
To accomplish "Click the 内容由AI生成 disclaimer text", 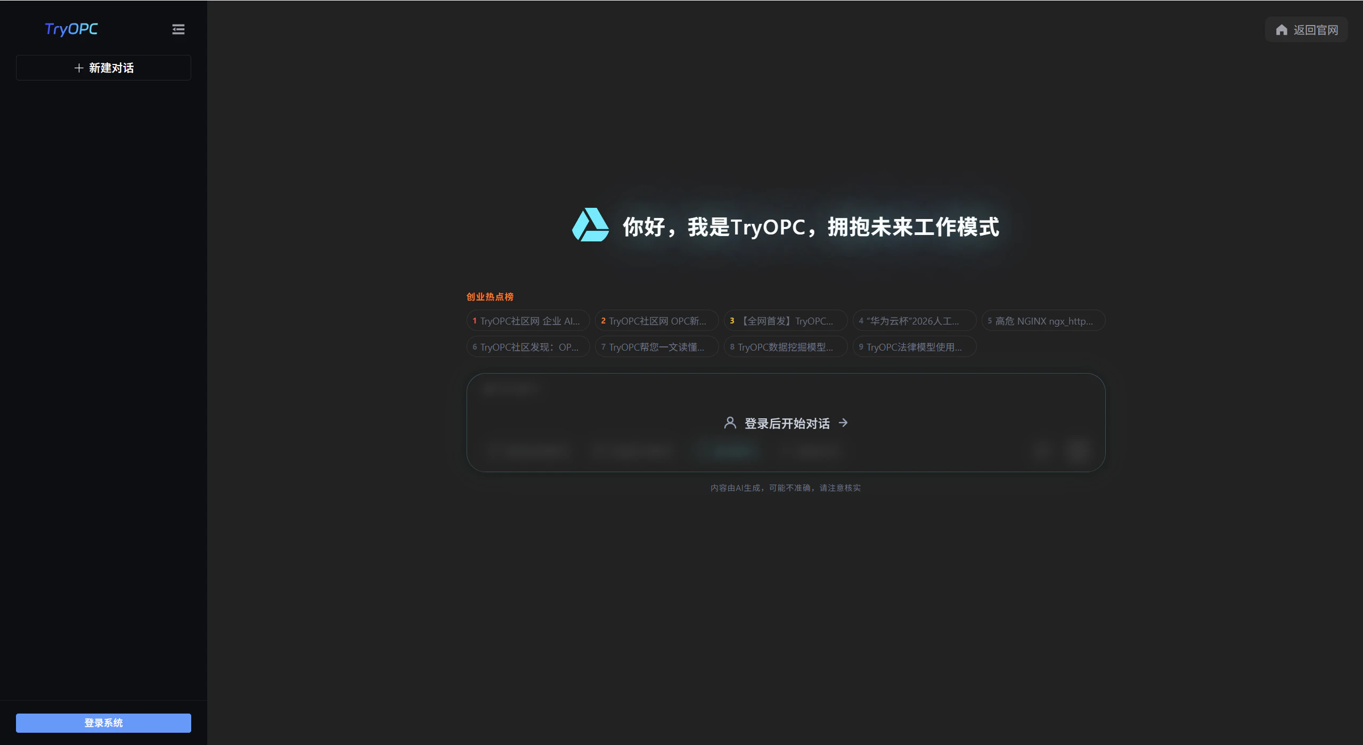I will (x=786, y=488).
